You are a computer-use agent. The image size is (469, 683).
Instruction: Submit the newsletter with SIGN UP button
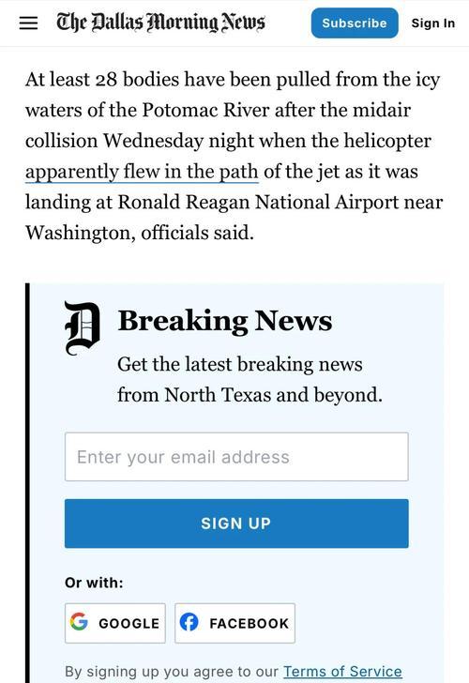click(236, 524)
